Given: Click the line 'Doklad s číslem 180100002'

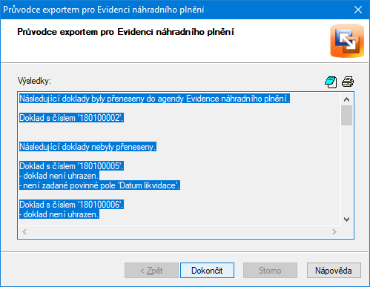Looking at the screenshot, I should [72, 118].
